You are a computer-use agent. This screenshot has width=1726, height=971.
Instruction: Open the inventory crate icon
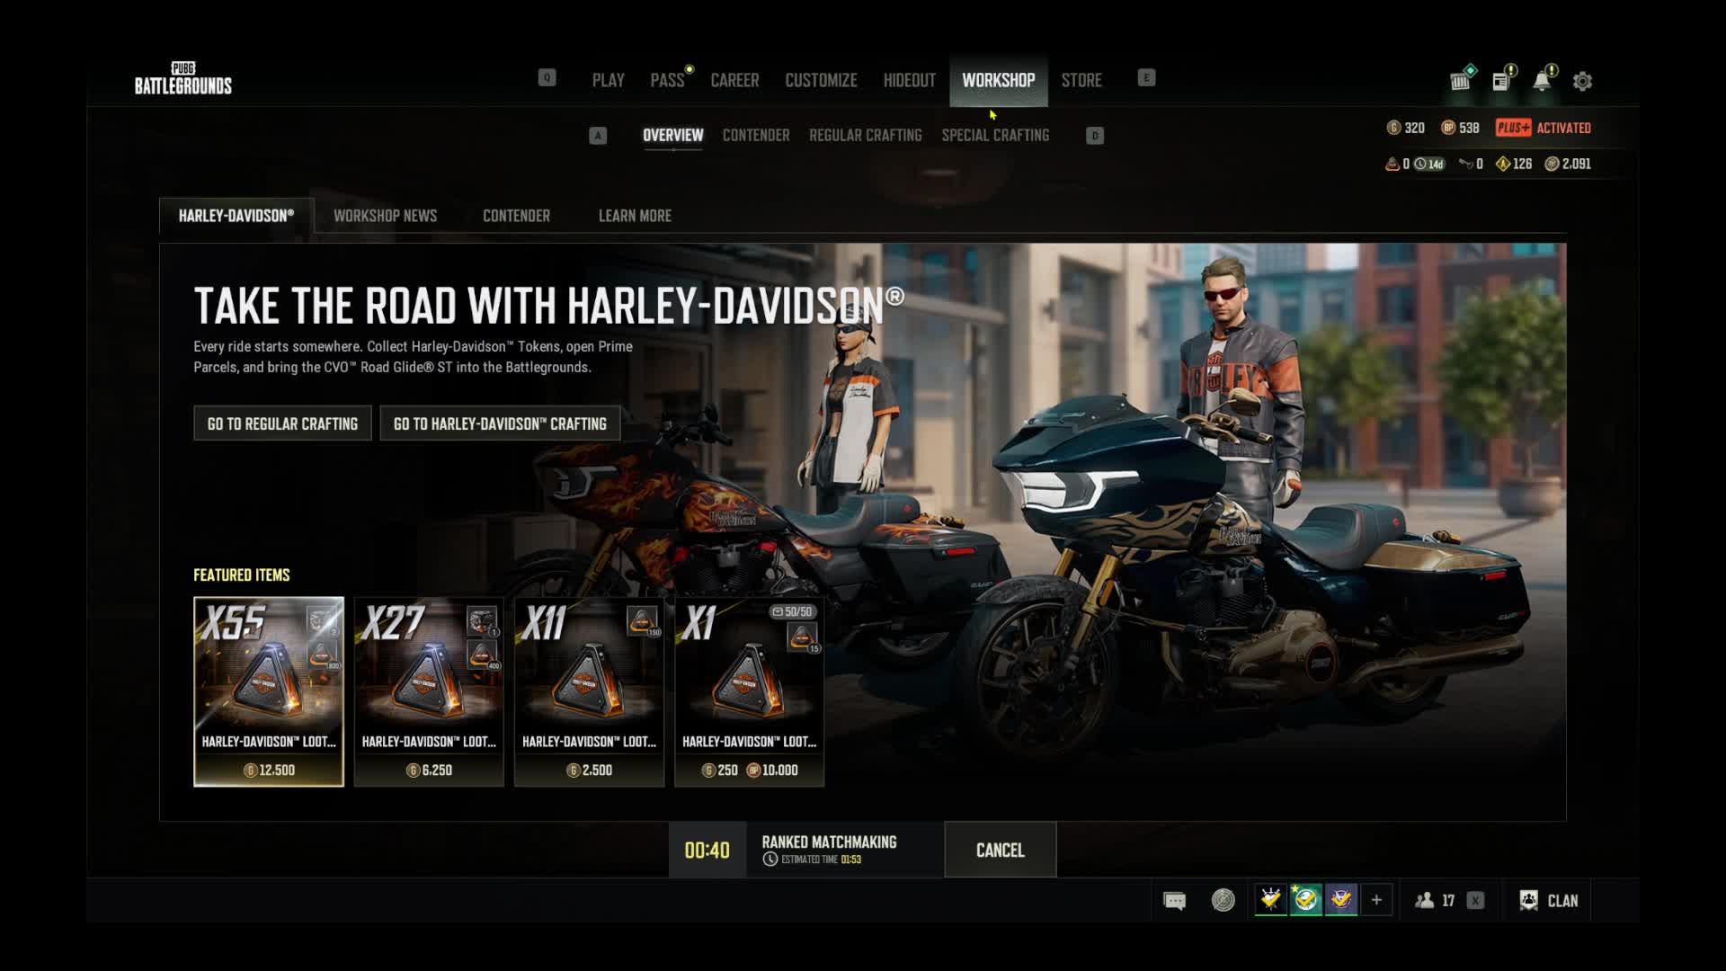[1461, 80]
